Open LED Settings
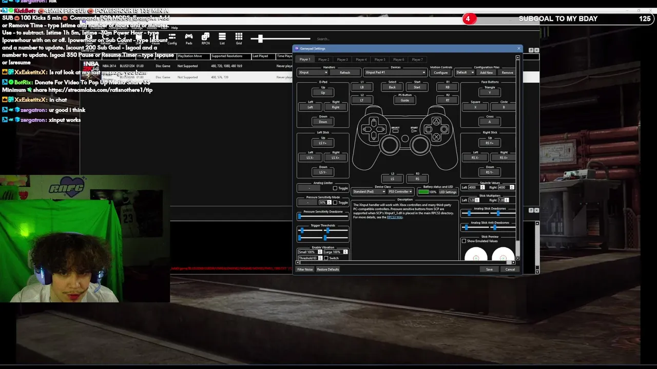 [448, 192]
